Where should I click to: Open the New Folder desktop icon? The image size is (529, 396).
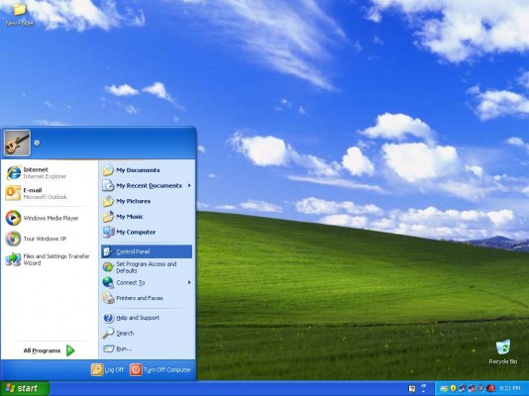[20, 14]
